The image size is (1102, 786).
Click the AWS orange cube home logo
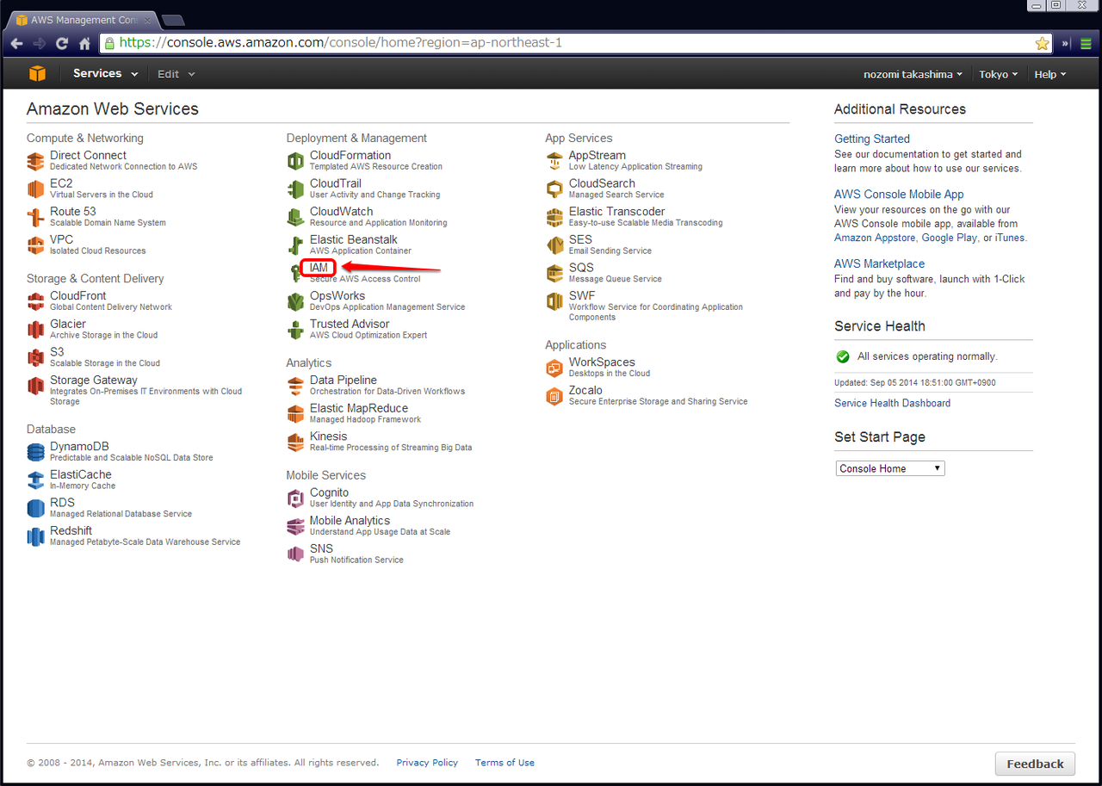37,74
